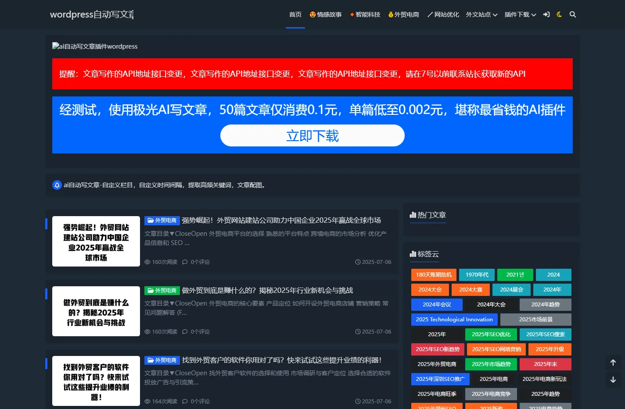Click the red API reminder banner
The width and height of the screenshot is (625, 409).
tap(312, 74)
